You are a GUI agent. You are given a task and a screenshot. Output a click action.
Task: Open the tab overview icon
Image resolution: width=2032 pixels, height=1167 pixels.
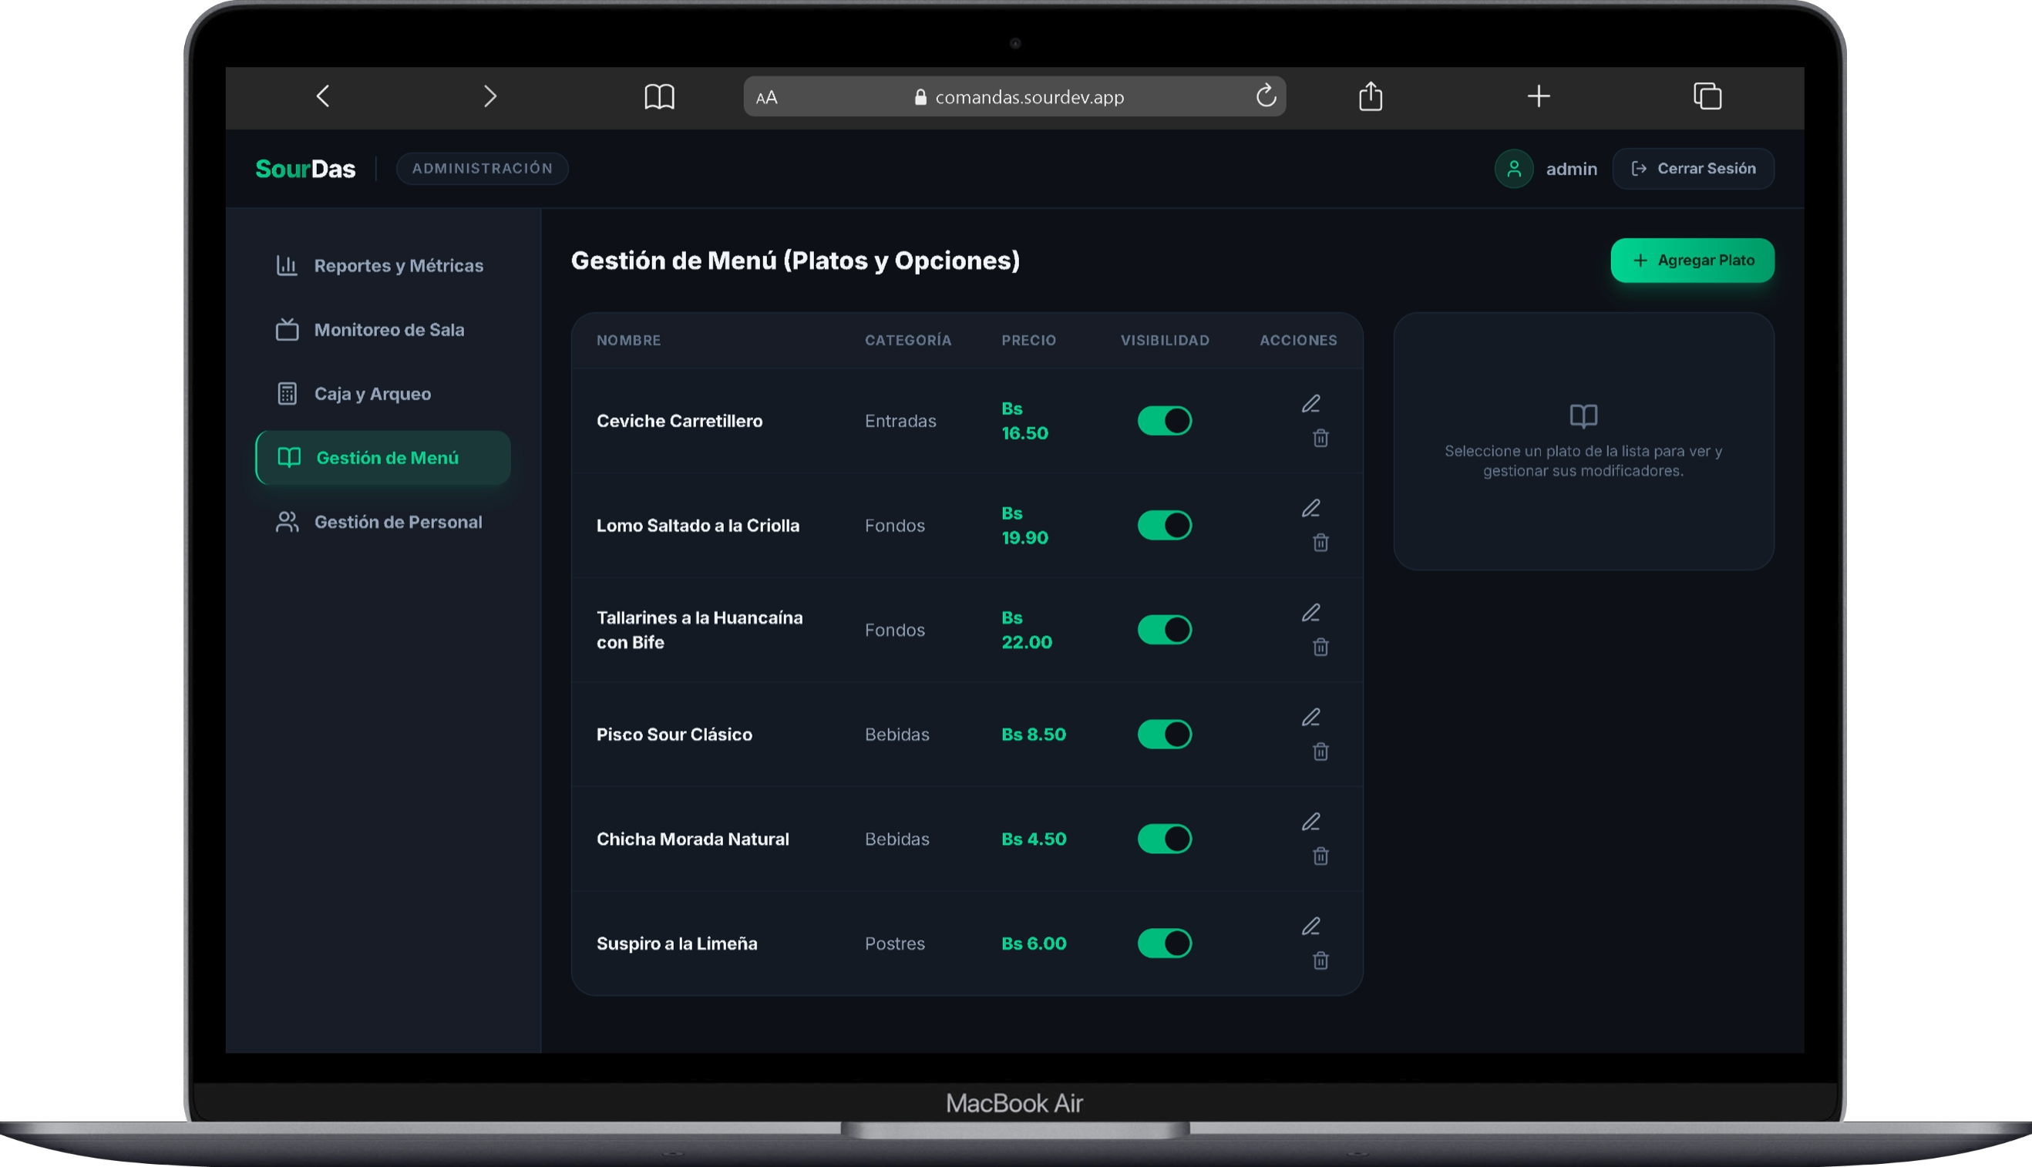click(x=1707, y=96)
